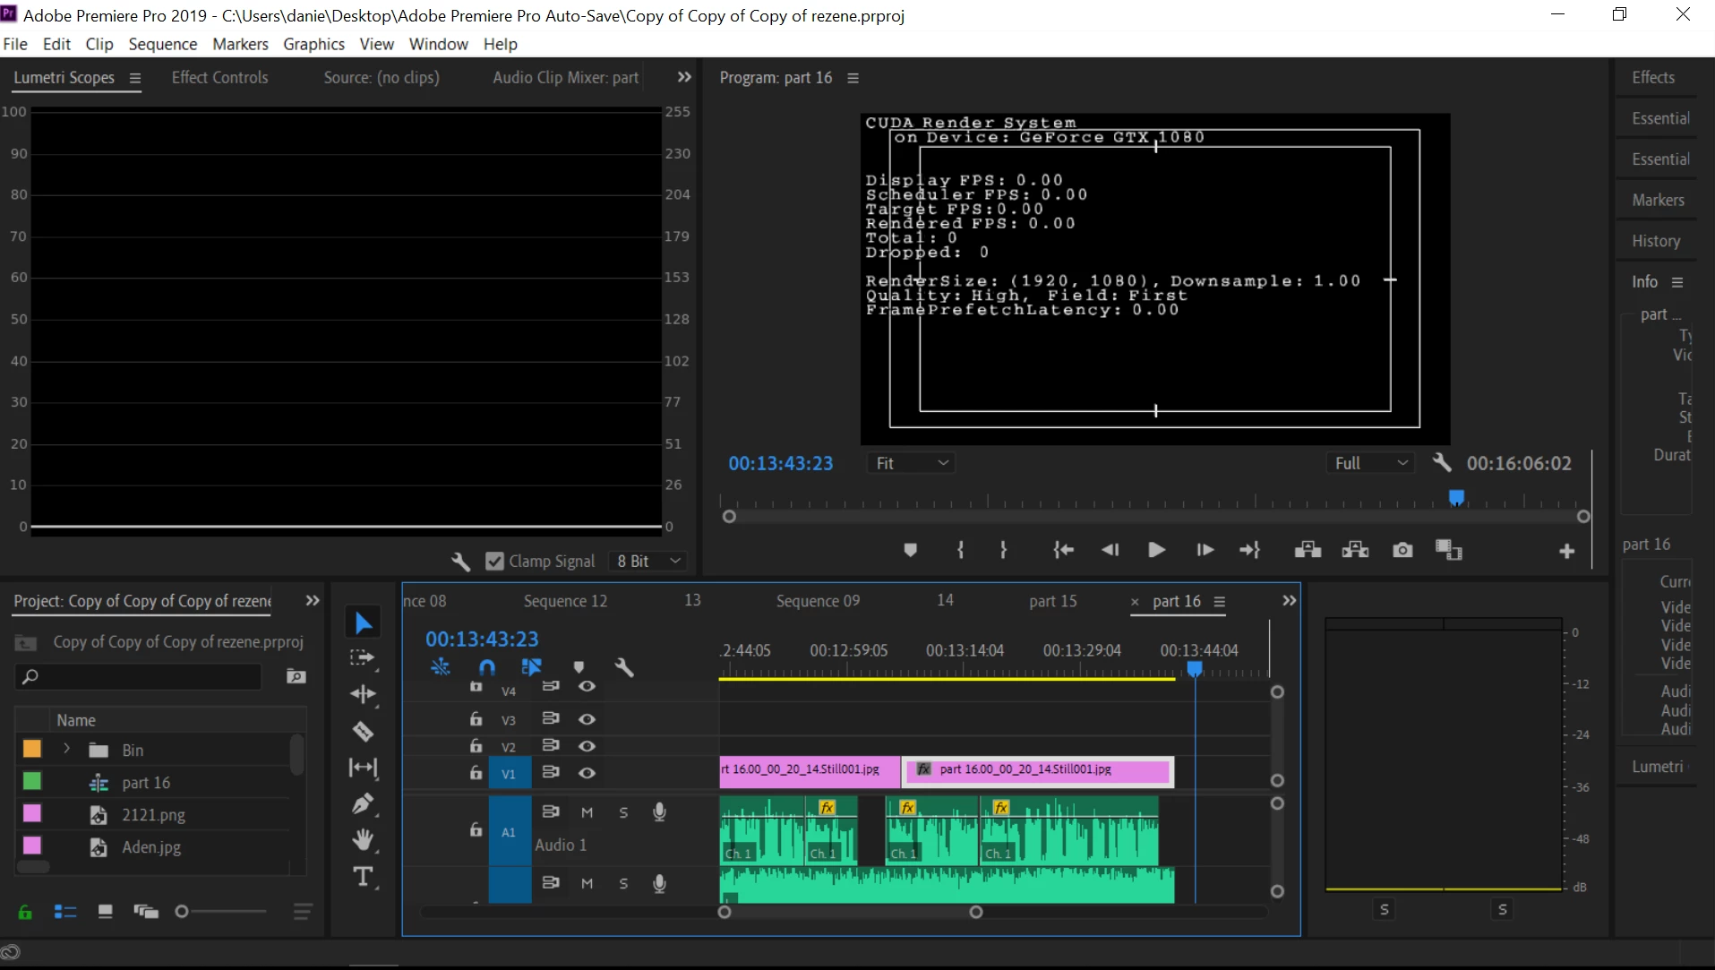Open the Fit zoom level dropdown

point(911,463)
